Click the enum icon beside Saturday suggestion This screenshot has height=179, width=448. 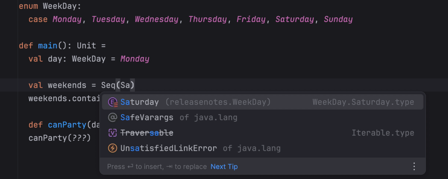113,102
